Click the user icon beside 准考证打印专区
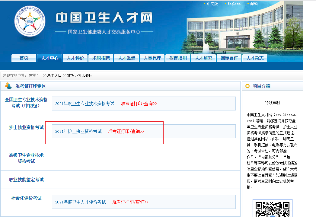 (8, 86)
